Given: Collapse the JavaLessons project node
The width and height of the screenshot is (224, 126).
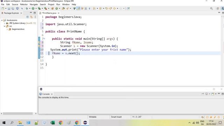Looking at the screenshot, I should tap(2, 20).
